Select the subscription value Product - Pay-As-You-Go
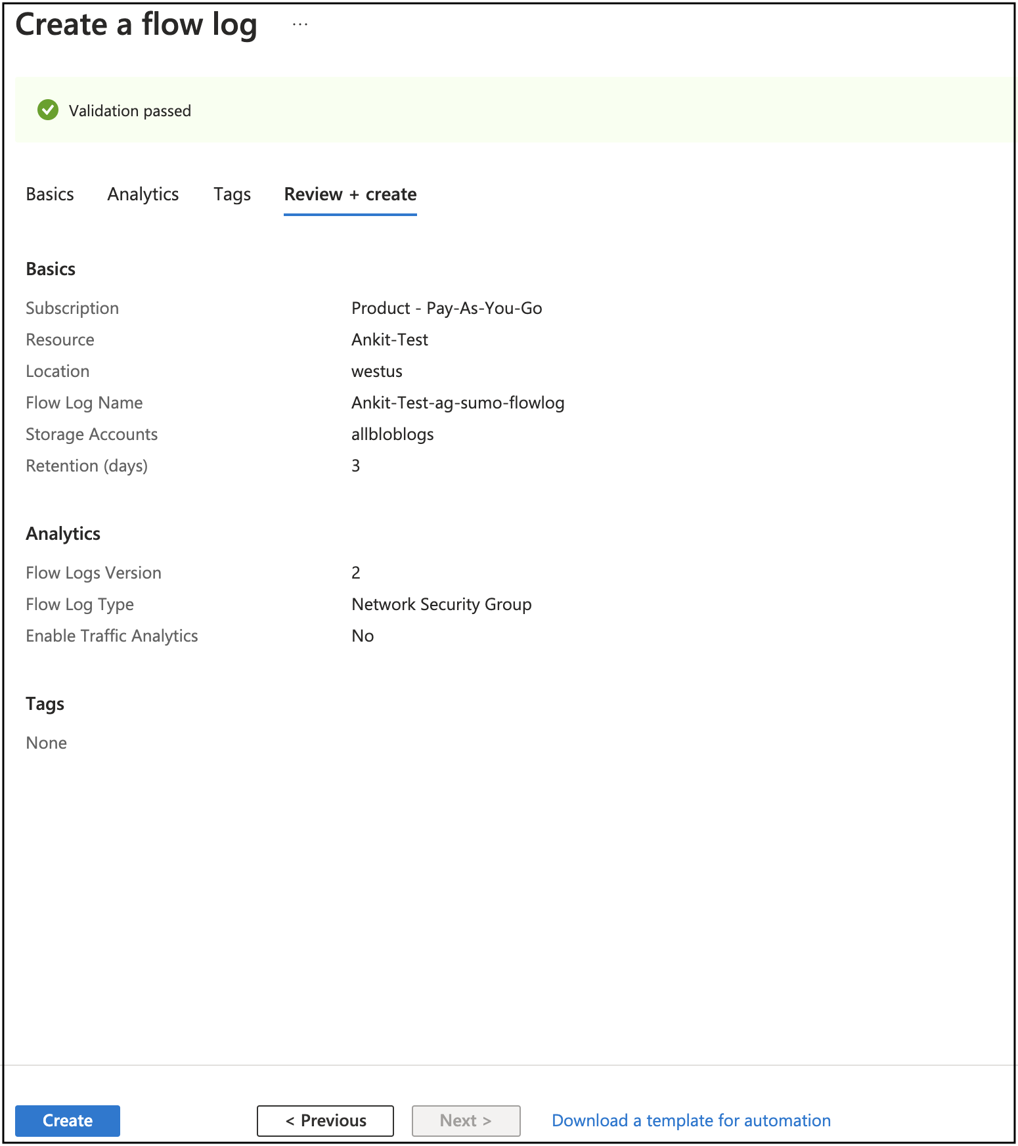The width and height of the screenshot is (1018, 1146). pos(447,308)
